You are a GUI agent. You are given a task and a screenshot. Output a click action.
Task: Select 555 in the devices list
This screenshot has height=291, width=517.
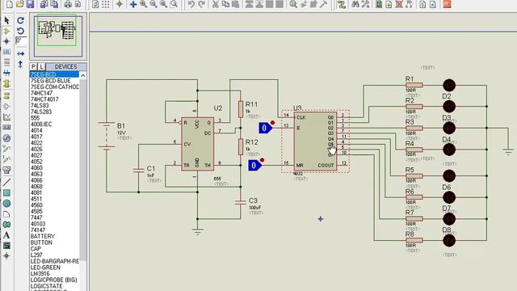pyautogui.click(x=54, y=118)
